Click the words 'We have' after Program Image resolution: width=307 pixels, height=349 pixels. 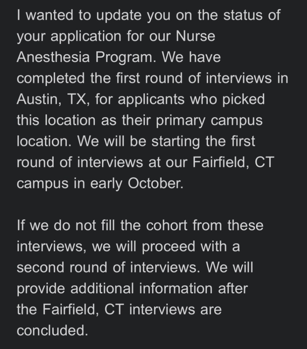coord(191,57)
